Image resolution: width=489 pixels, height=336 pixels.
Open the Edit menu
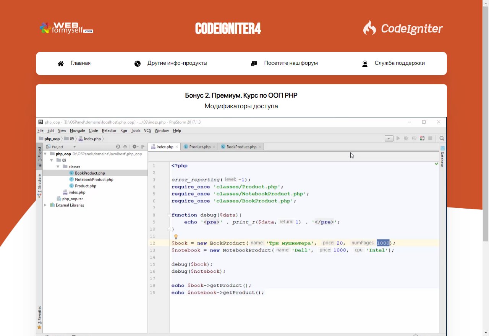[x=50, y=130]
